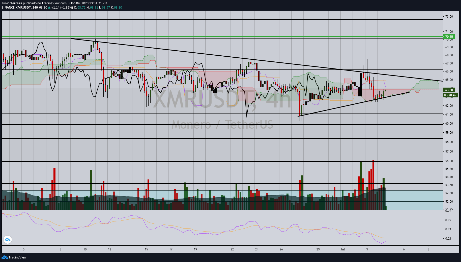Click the 63.80 current price label
The height and width of the screenshot is (262, 461).
[449, 90]
